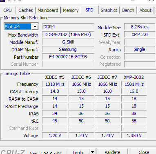Click the empty Serial Number field
This screenshot has width=156, height=154.
68,64
